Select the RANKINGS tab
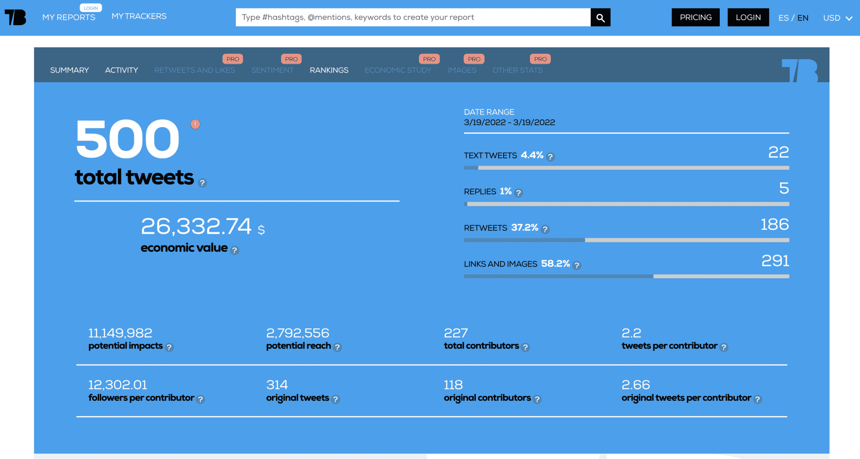 point(329,70)
